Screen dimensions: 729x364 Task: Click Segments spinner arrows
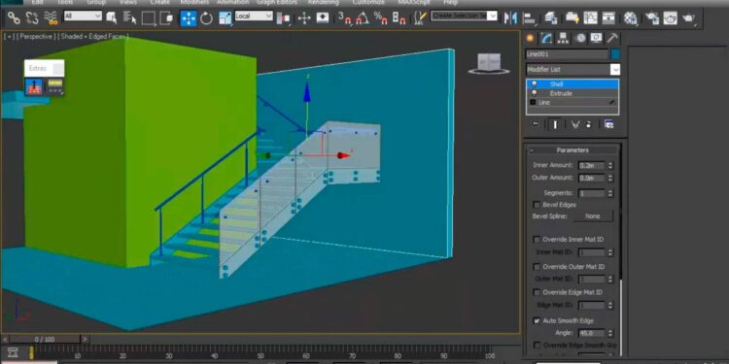tap(610, 193)
